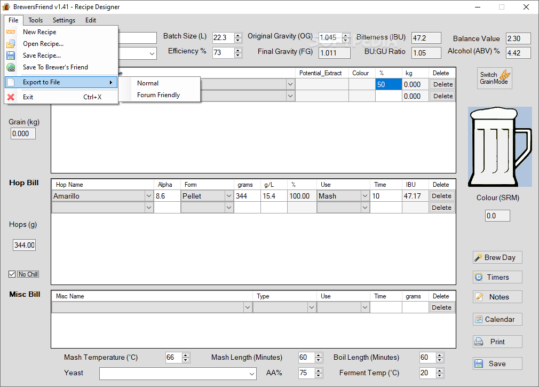Click the Alcohol ABV field showing 4.42
The width and height of the screenshot is (539, 387).
coord(518,53)
